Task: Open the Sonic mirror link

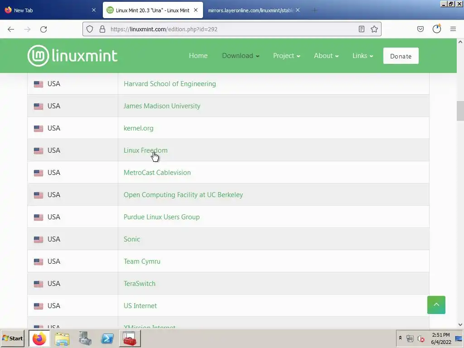Action: (x=132, y=239)
